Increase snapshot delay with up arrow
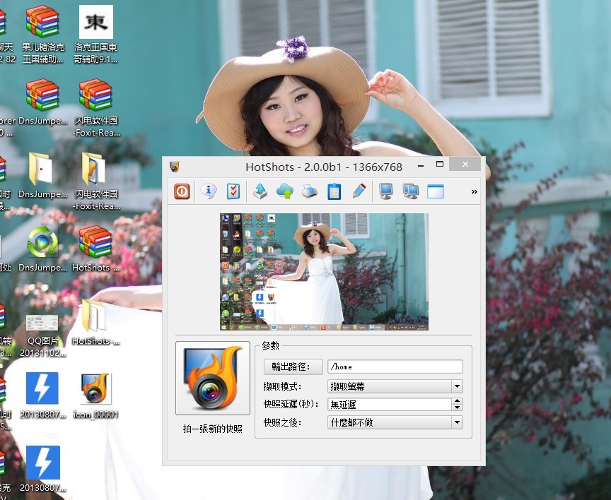The height and width of the screenshot is (500, 611). [x=457, y=401]
